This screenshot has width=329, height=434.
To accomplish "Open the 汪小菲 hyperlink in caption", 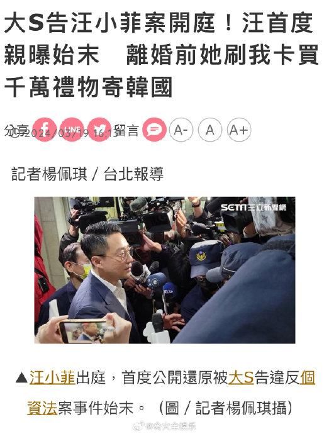I will click(52, 378).
